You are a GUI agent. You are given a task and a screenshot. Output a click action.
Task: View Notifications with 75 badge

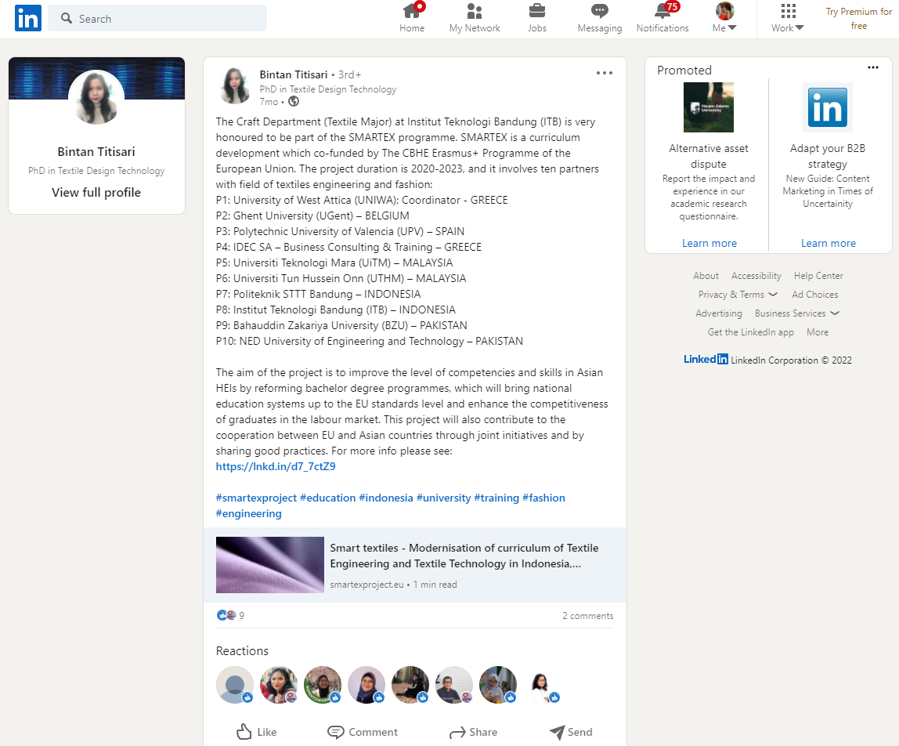(x=663, y=18)
